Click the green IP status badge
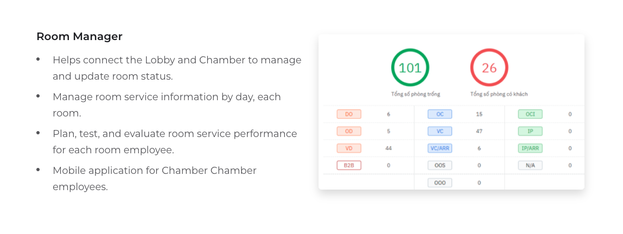The height and width of the screenshot is (234, 623). (x=530, y=131)
